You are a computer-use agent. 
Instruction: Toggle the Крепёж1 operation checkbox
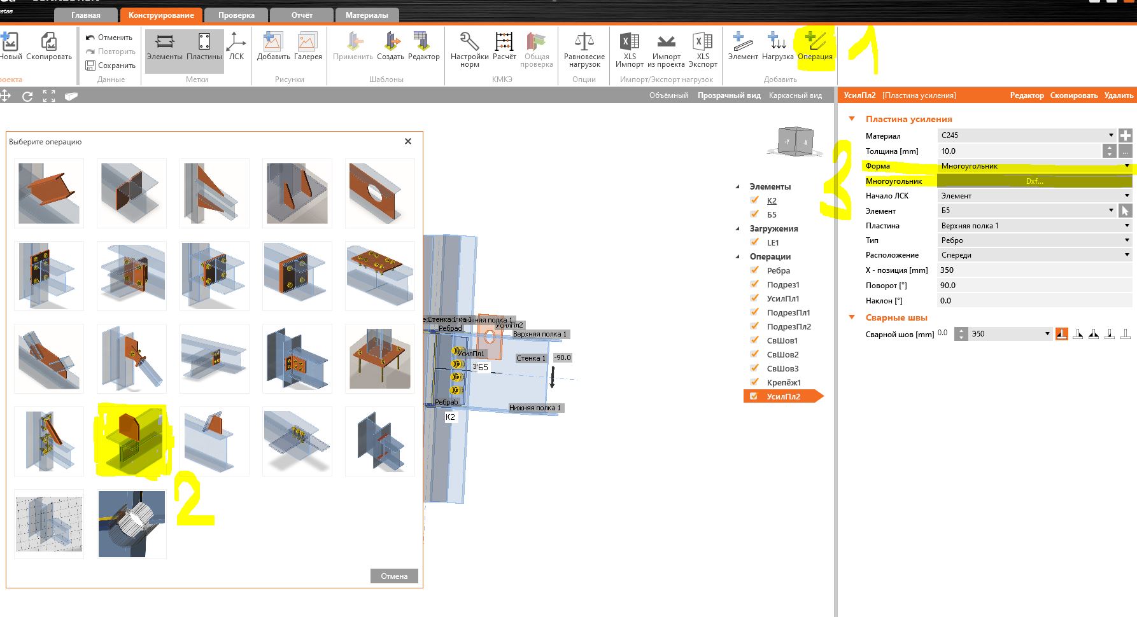click(754, 382)
